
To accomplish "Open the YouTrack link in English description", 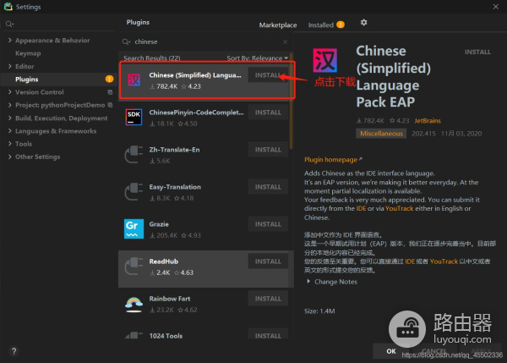I will 400,208.
